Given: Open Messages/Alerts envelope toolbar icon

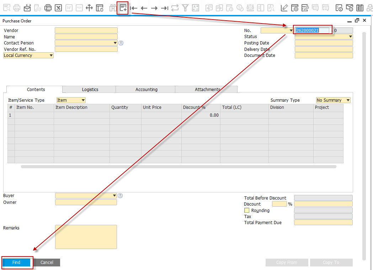Looking at the screenshot, I should click(350, 8).
